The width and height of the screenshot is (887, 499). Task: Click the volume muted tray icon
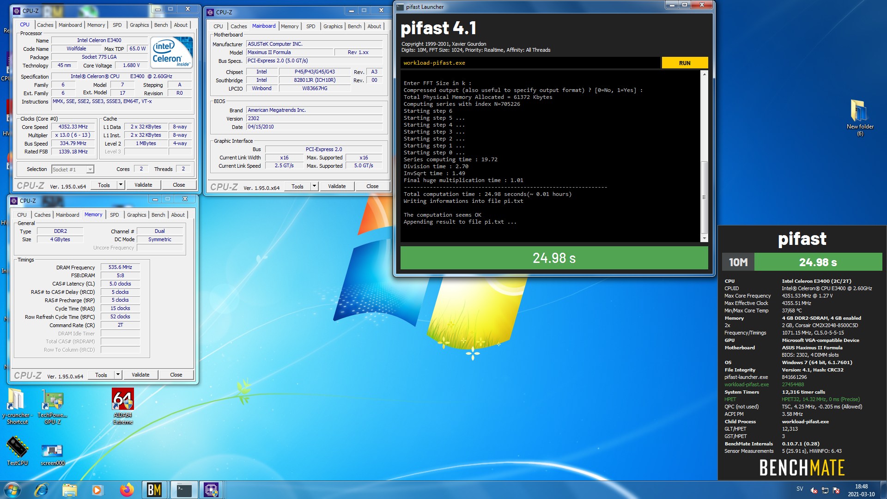click(x=814, y=490)
